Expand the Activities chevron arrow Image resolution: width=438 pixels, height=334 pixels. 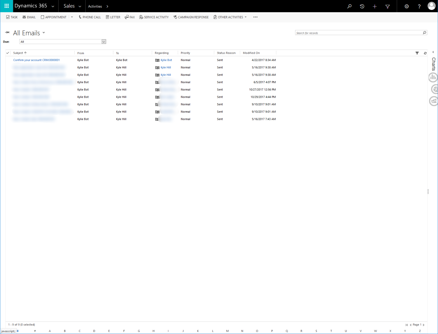107,6
